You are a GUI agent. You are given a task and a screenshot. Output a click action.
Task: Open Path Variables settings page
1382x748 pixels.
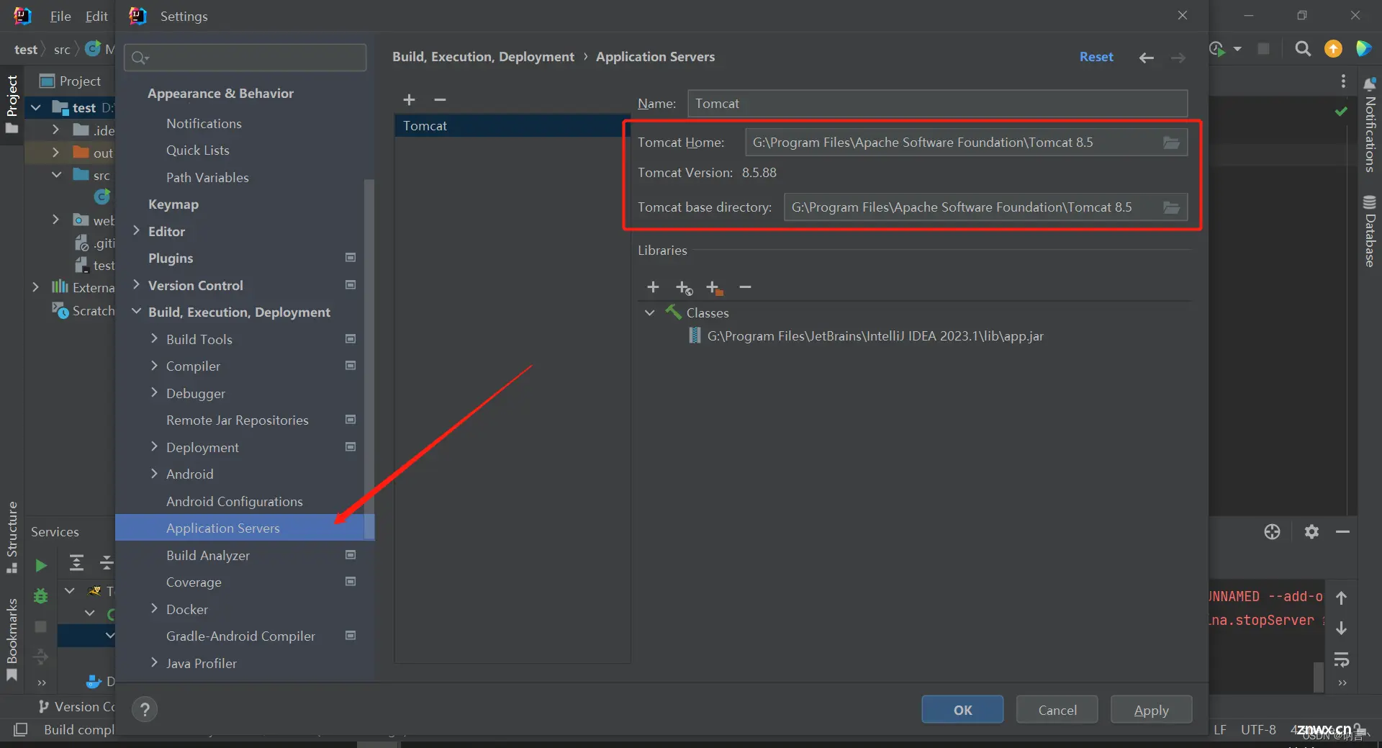(207, 178)
